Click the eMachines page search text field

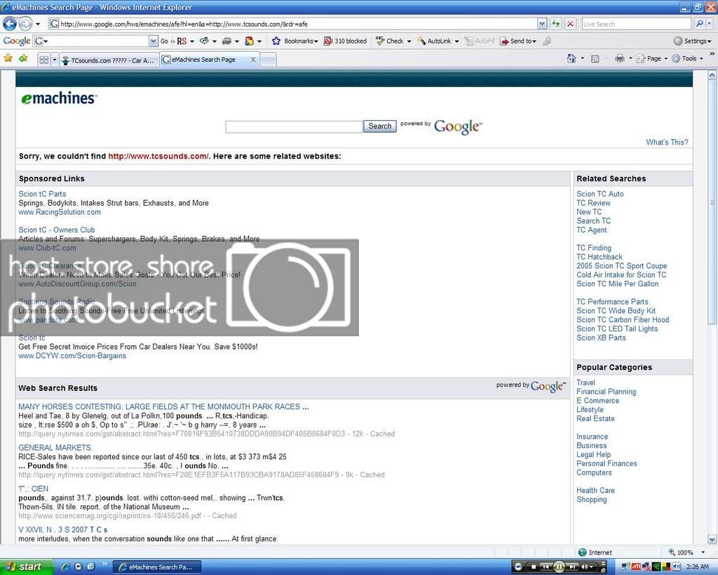tap(294, 126)
